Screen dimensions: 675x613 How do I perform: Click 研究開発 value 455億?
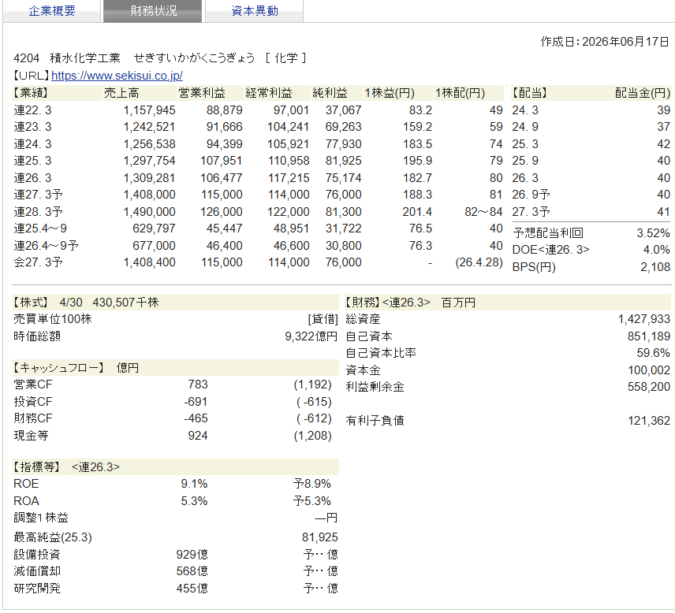[x=192, y=589]
